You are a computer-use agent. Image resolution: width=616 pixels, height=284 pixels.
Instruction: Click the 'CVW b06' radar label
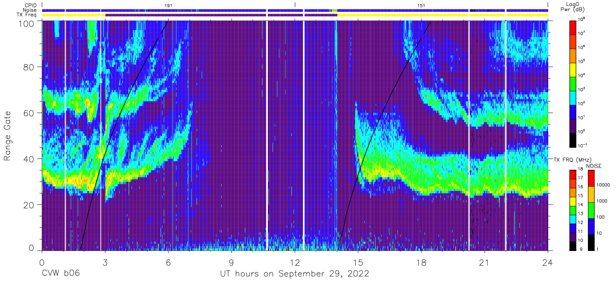pos(60,273)
